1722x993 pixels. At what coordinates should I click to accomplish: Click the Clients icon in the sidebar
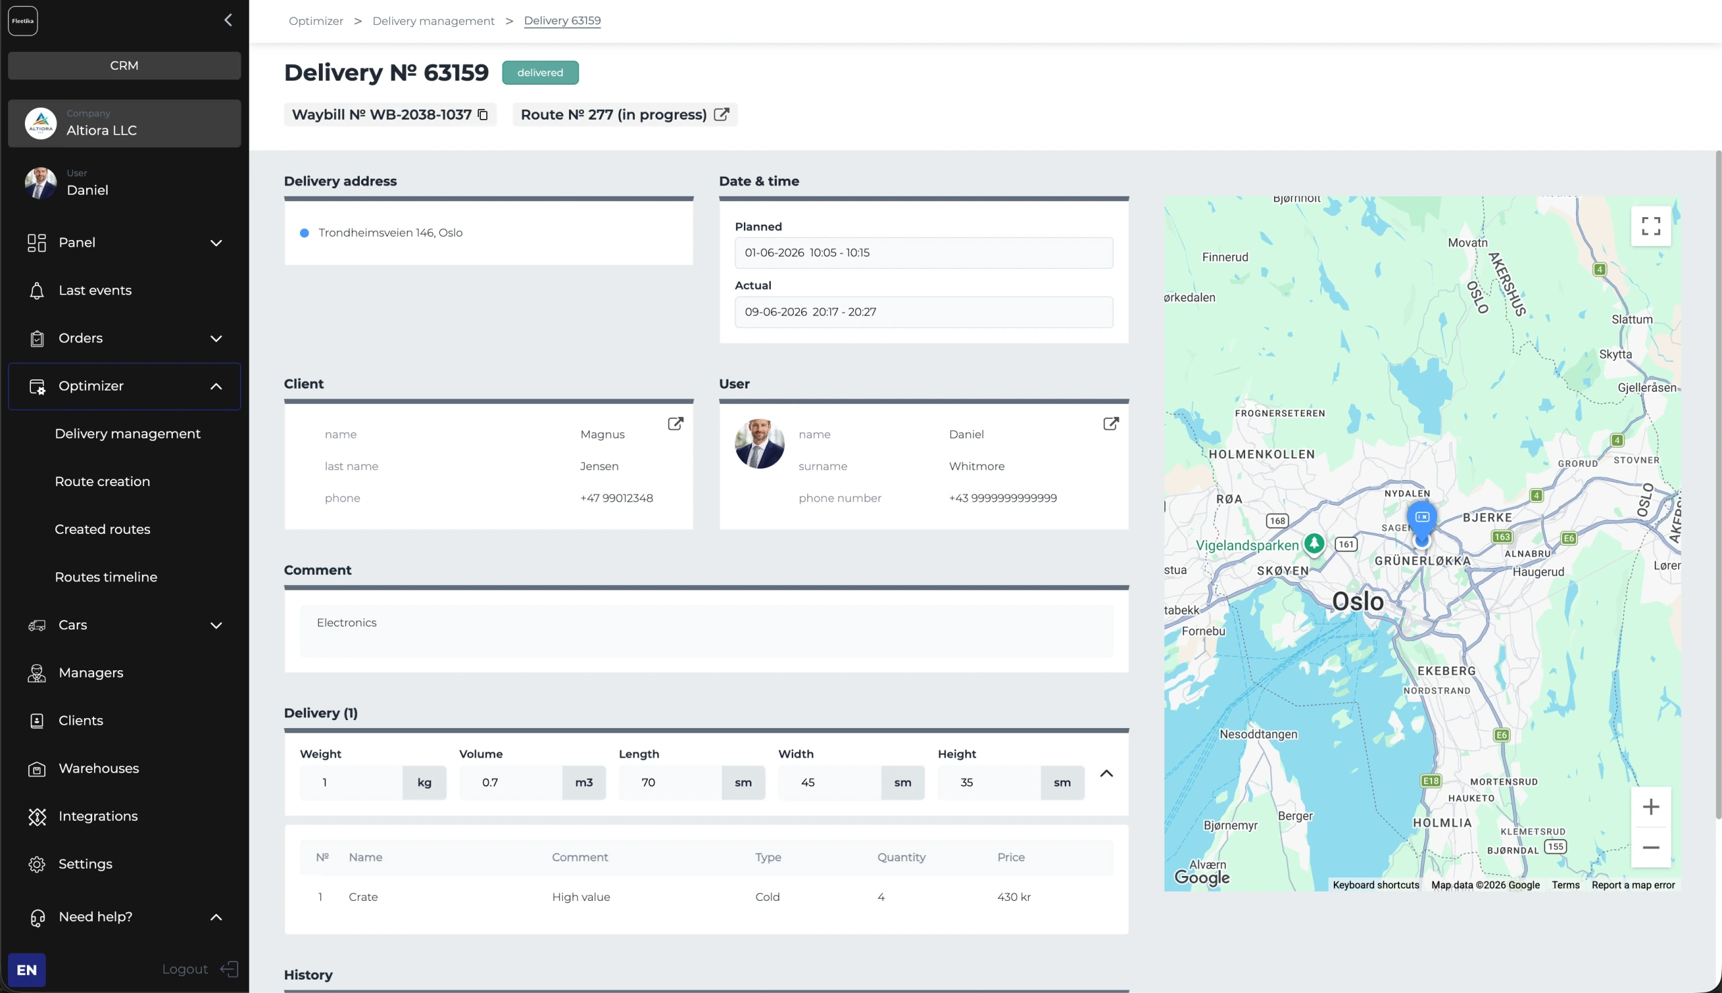37,721
